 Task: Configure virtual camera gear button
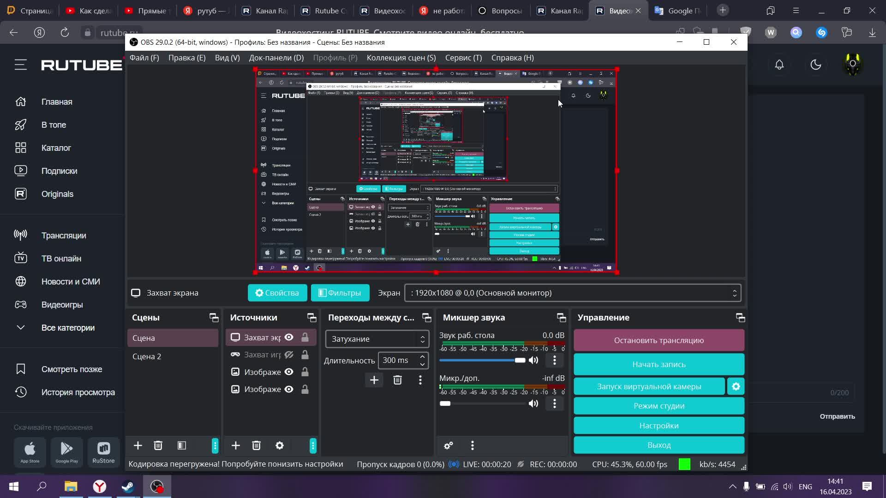736,386
